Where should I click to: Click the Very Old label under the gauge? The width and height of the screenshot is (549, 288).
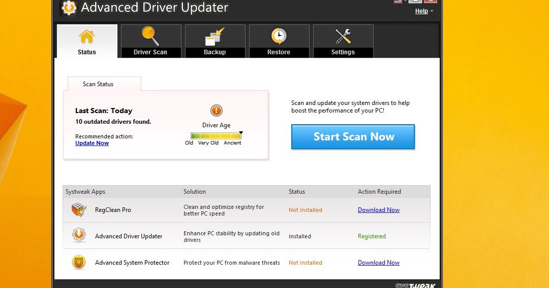pyautogui.click(x=208, y=143)
